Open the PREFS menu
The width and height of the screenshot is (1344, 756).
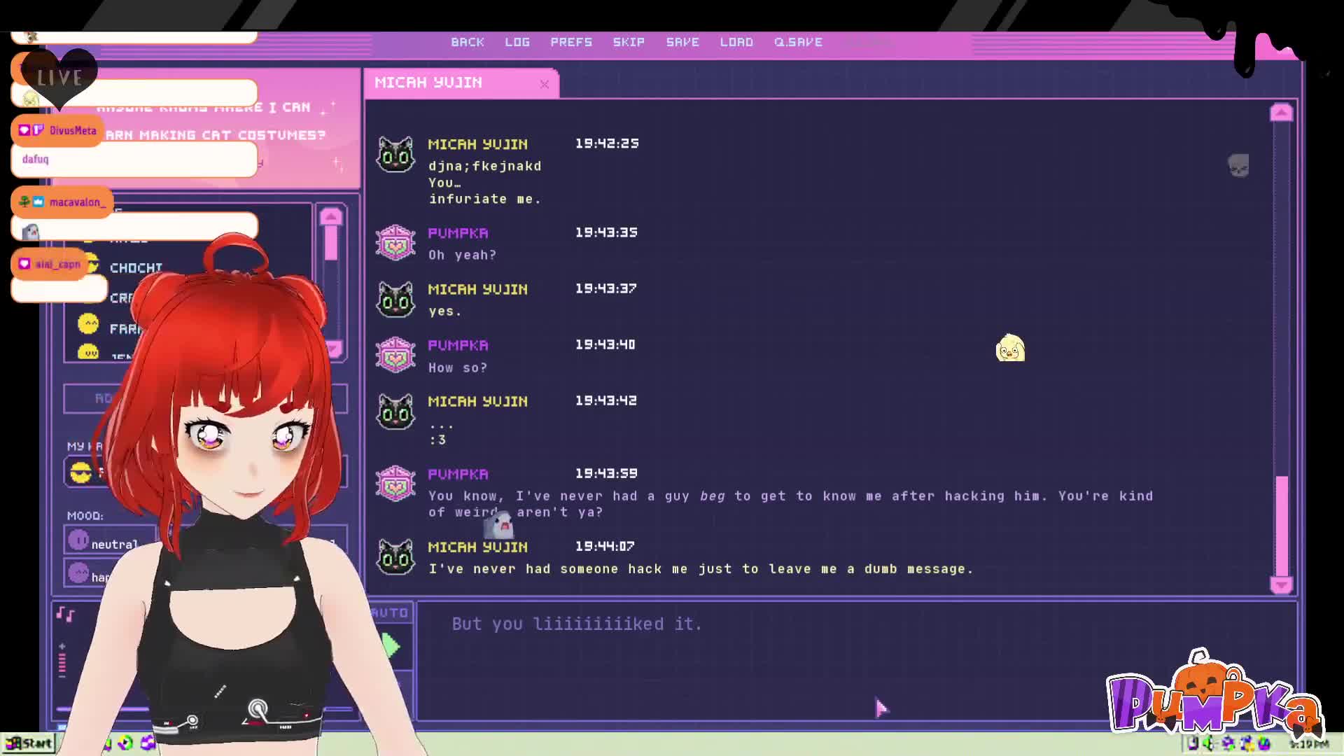[571, 42]
